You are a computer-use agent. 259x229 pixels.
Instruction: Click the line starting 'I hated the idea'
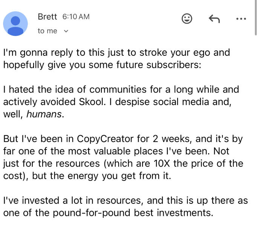(x=121, y=90)
